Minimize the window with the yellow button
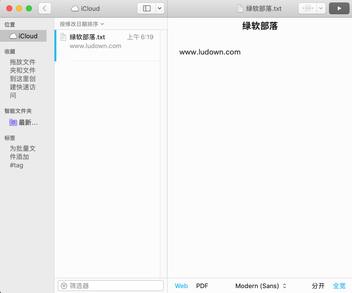 (19, 8)
